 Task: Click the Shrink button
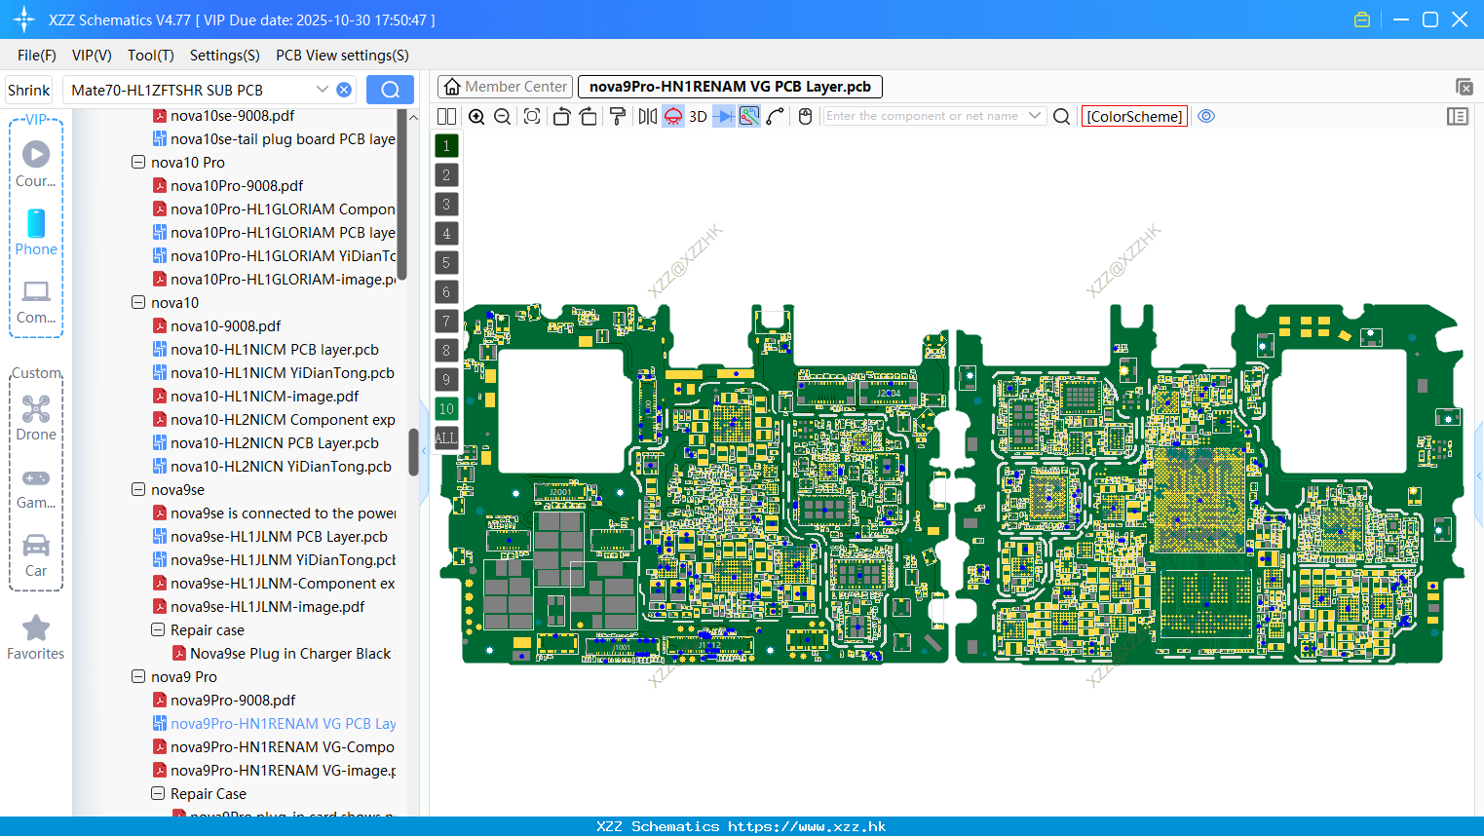(28, 90)
